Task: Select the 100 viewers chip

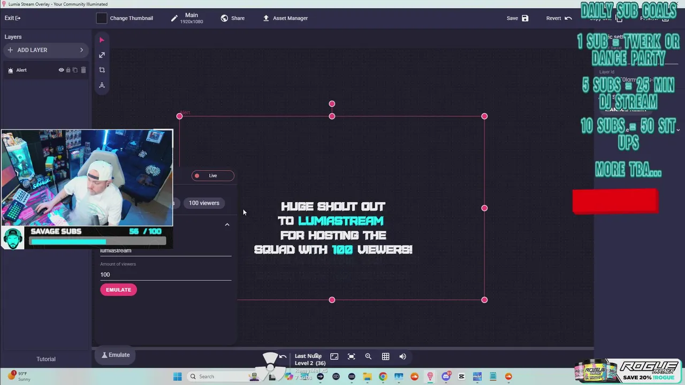Action: 204,203
